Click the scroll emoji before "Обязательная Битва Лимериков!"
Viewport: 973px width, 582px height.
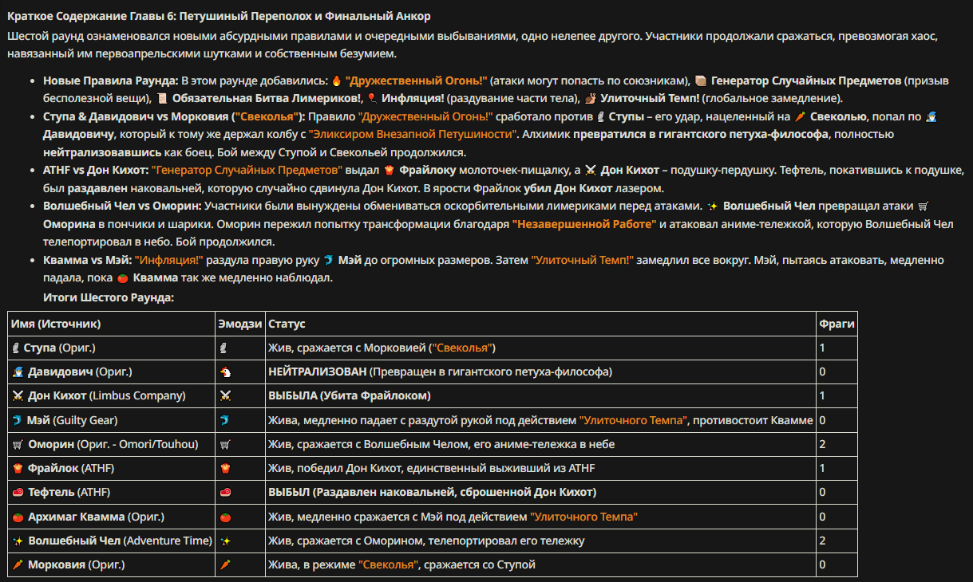pos(162,98)
